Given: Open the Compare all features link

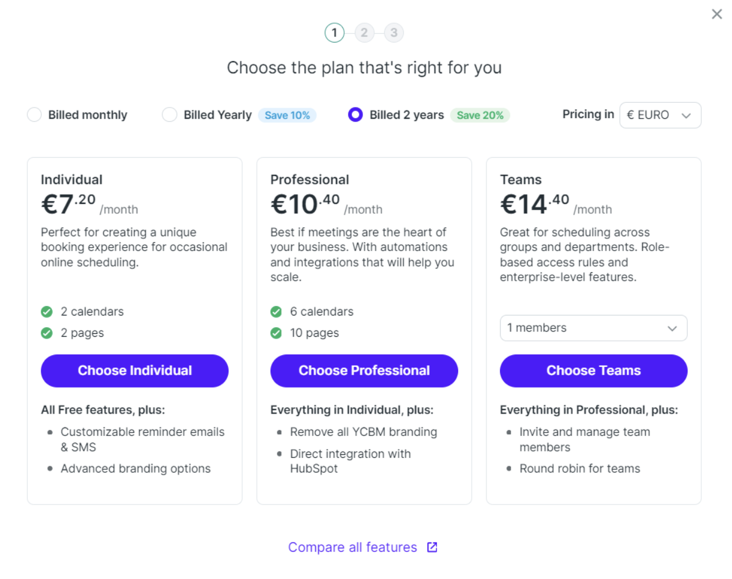Looking at the screenshot, I should pyautogui.click(x=352, y=547).
